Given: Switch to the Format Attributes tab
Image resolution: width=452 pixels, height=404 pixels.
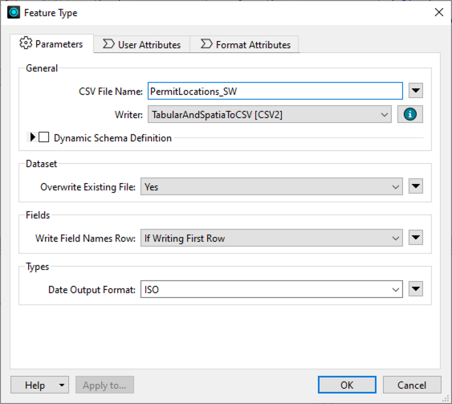Looking at the screenshot, I should [x=246, y=44].
